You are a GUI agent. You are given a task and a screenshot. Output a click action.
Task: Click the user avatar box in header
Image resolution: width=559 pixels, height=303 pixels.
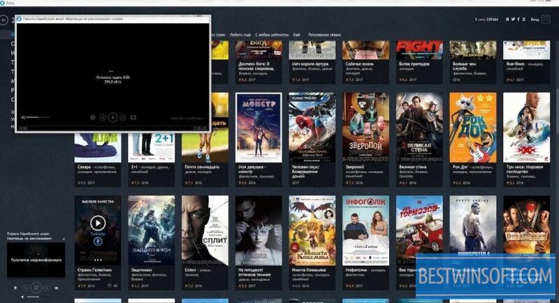tap(546, 20)
